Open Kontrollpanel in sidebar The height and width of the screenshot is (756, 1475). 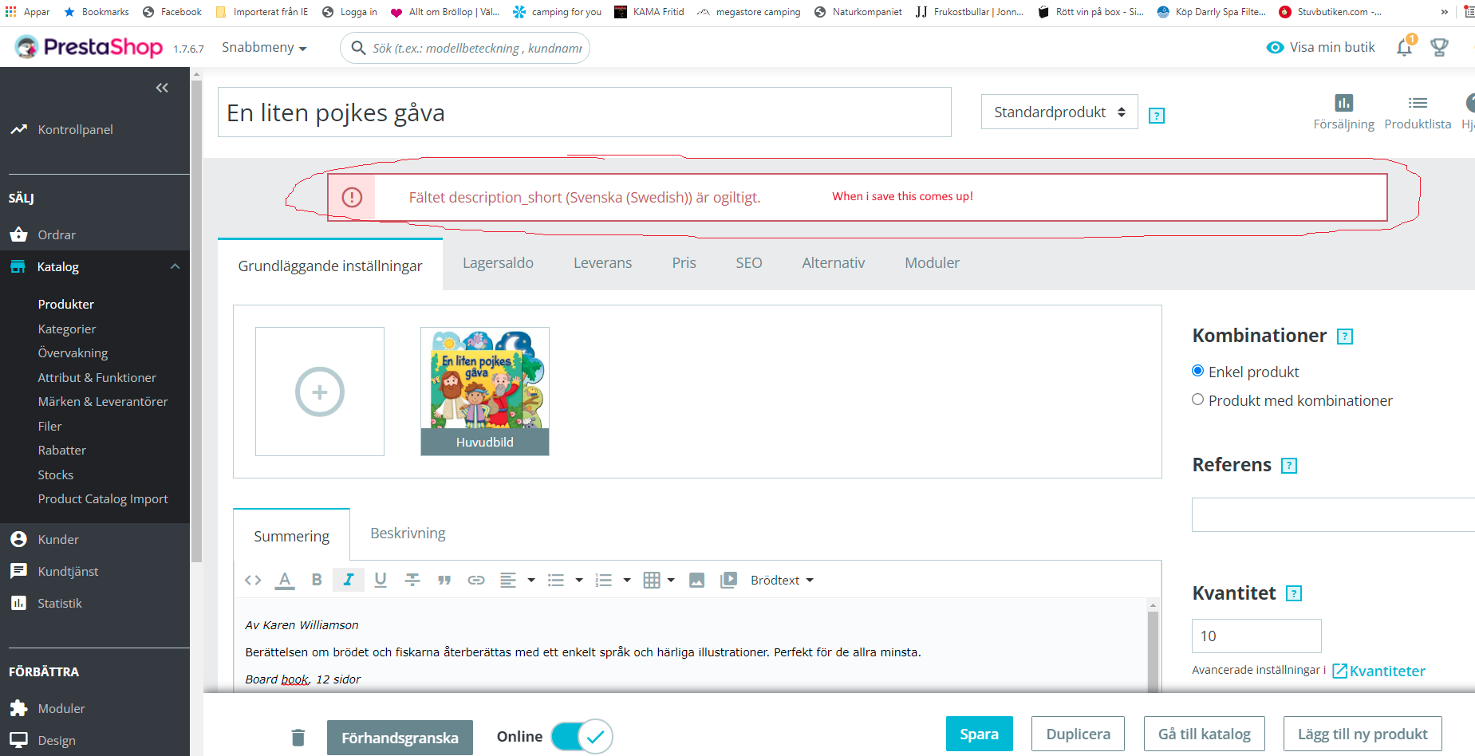click(x=75, y=129)
